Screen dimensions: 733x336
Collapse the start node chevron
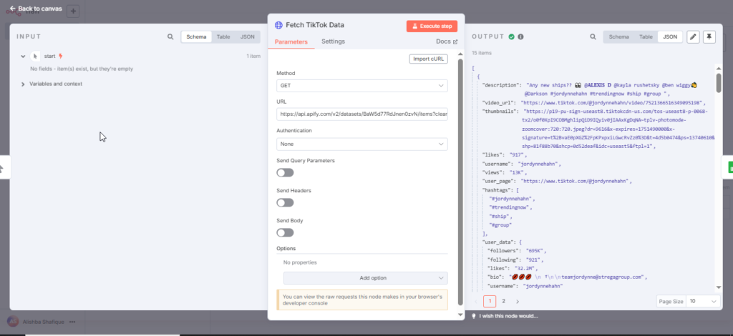point(22,56)
